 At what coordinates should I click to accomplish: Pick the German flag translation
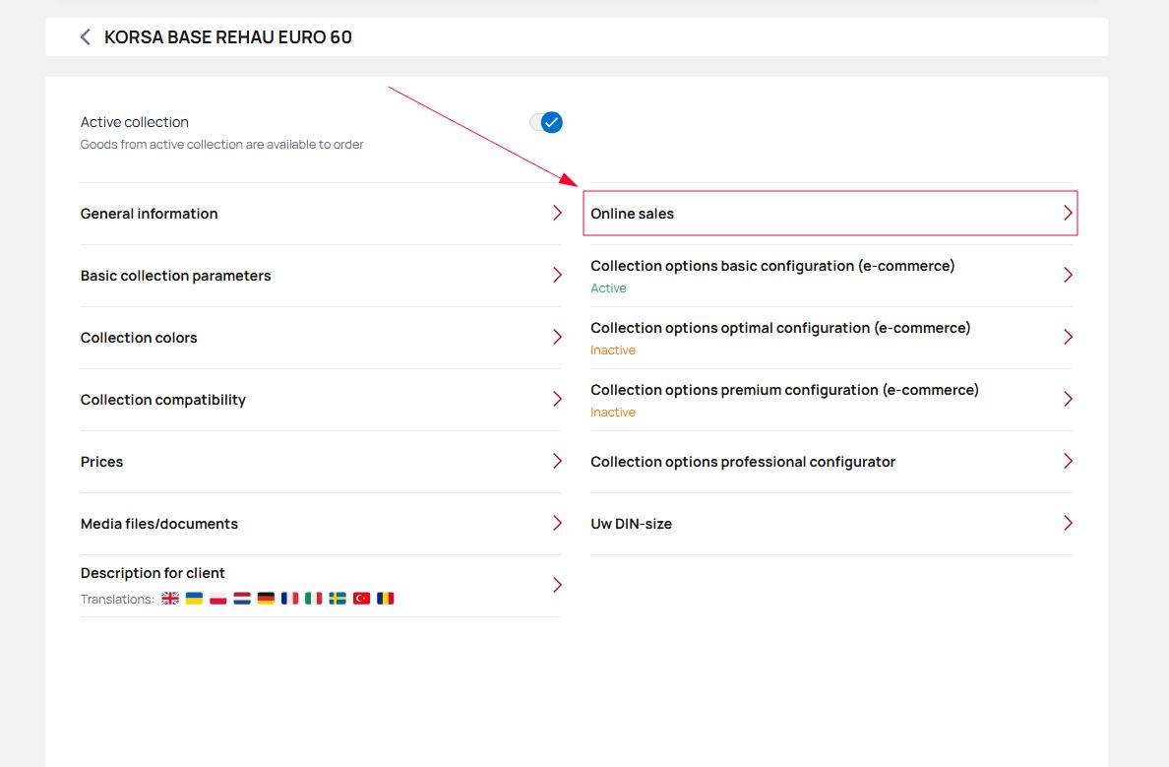pyautogui.click(x=266, y=598)
